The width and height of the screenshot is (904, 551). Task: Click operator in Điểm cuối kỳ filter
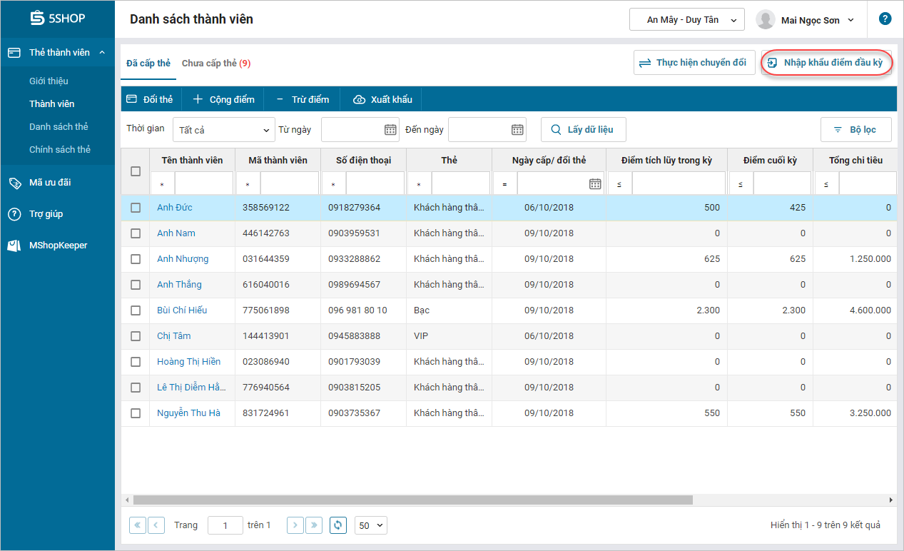tap(740, 184)
